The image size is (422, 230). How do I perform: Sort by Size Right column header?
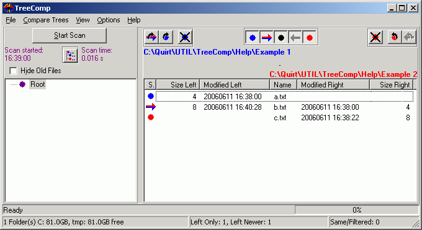(392, 85)
